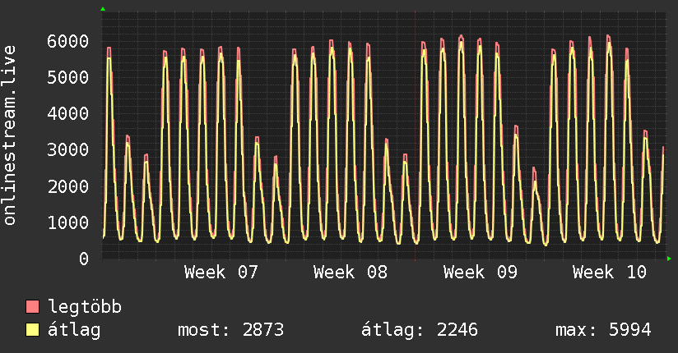This screenshot has height=353, width=678.
Task: Click the 3000 y-axis tick label
Action: pyautogui.click(x=67, y=150)
